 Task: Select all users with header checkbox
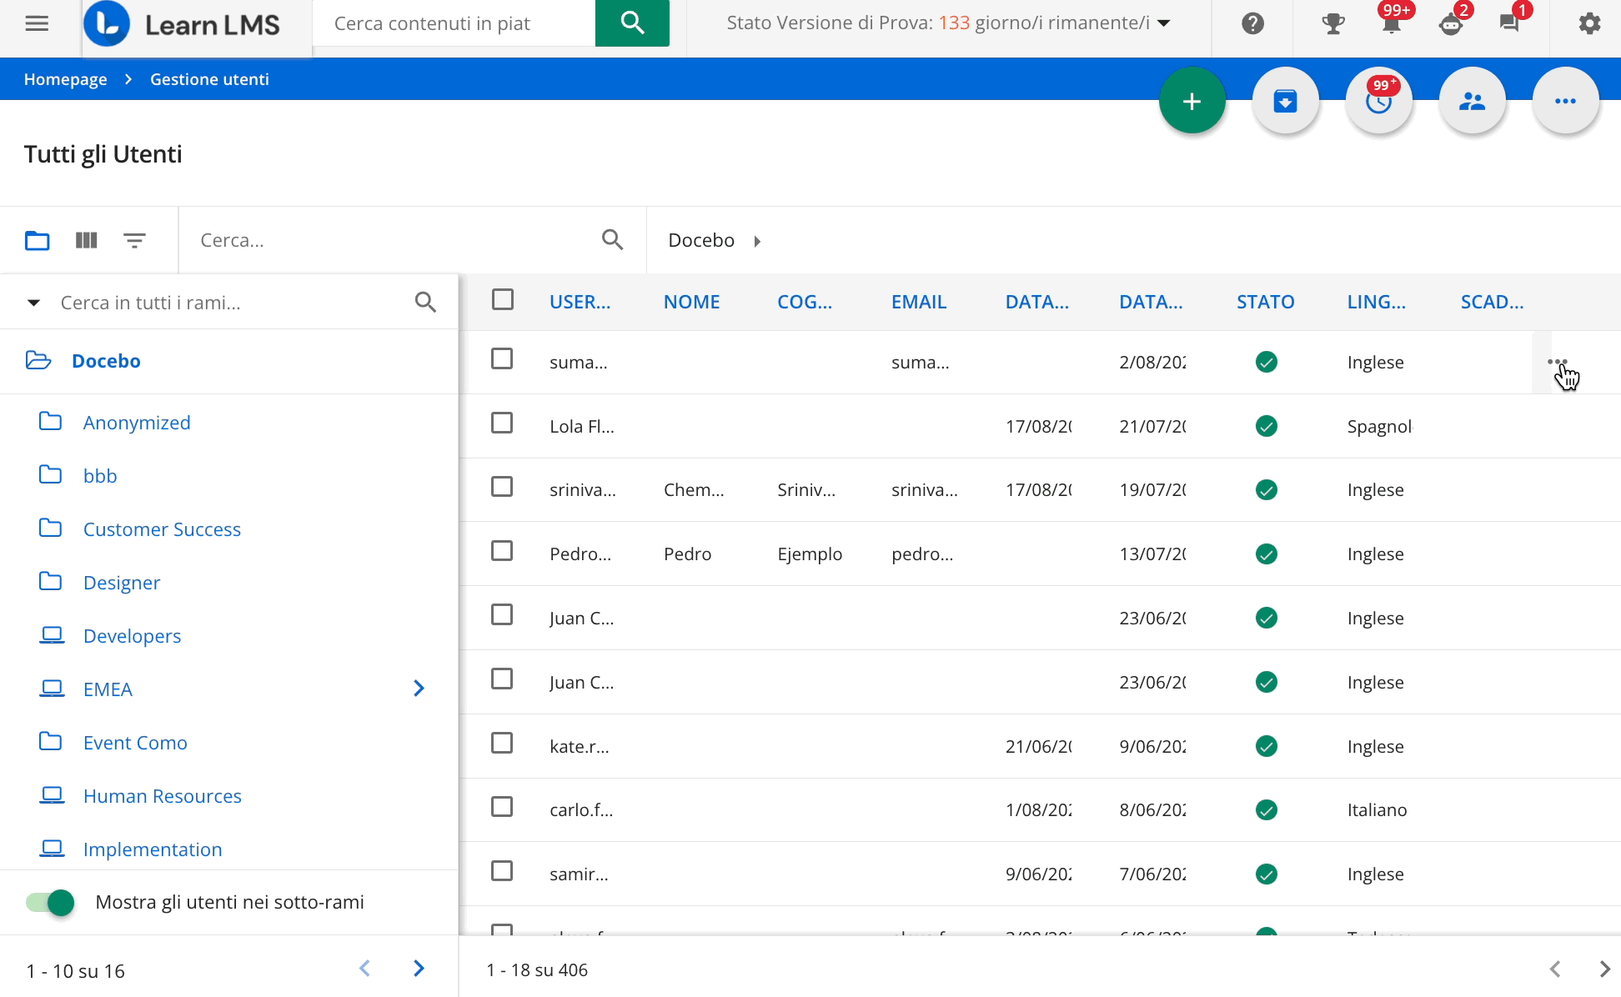503,299
